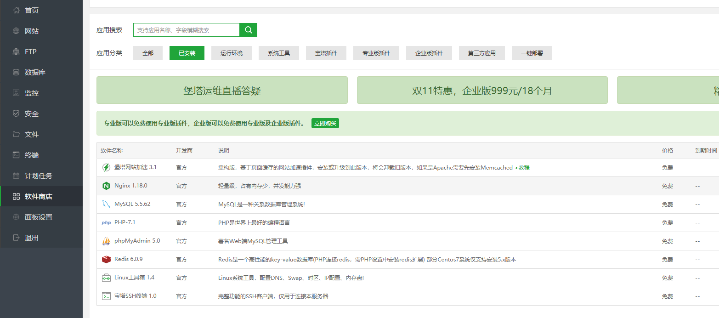Click the shield icon next to 安全
The height and width of the screenshot is (318, 719).
click(x=16, y=114)
